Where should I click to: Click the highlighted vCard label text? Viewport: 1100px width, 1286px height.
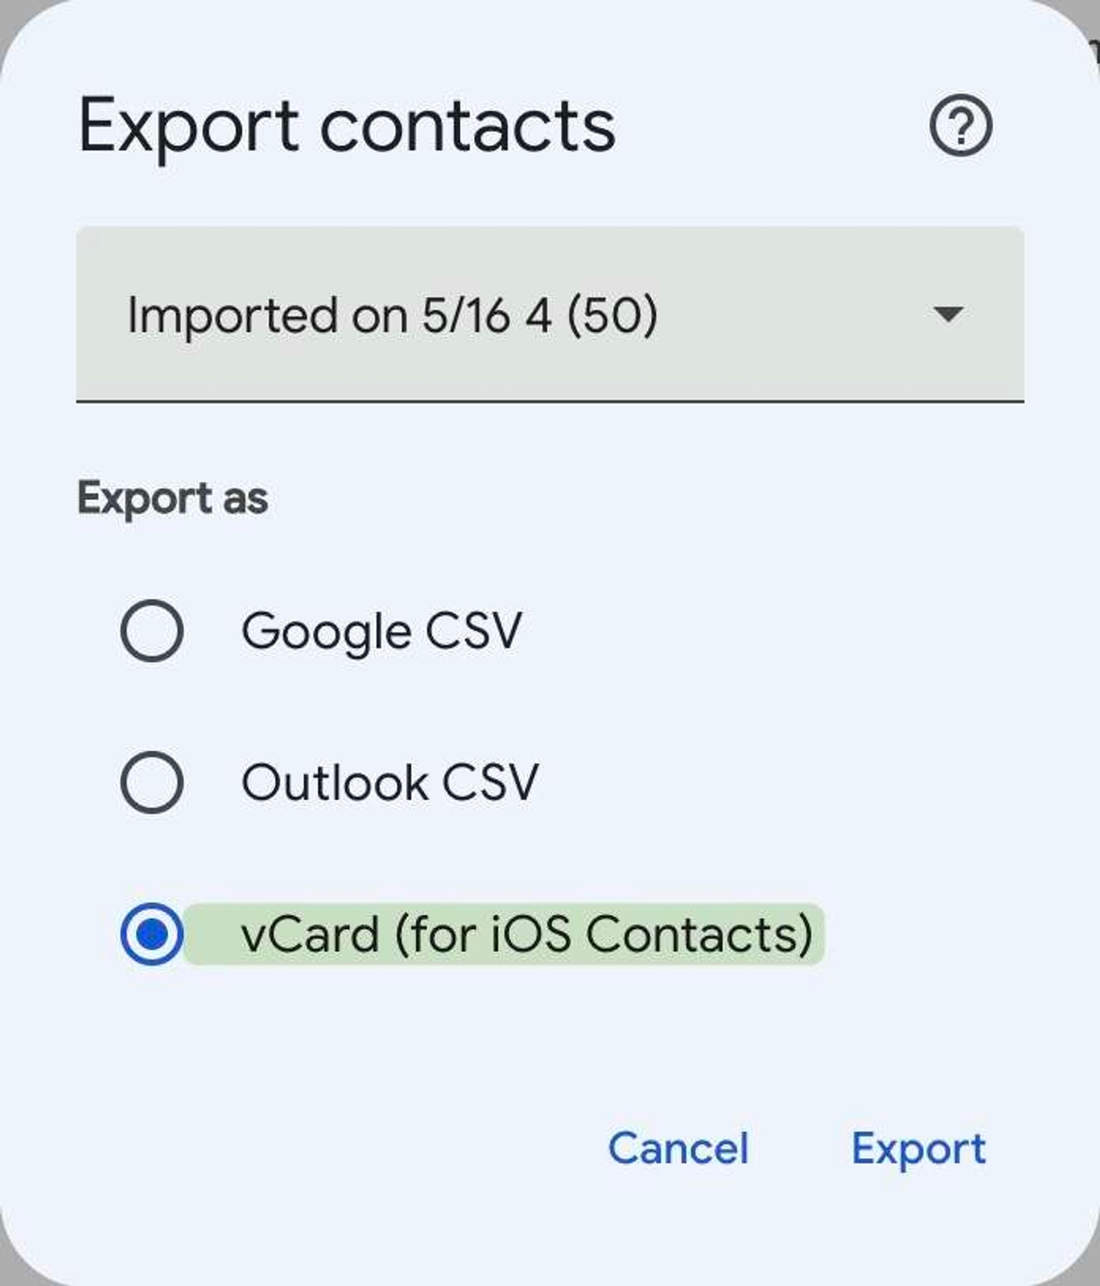[x=528, y=933]
